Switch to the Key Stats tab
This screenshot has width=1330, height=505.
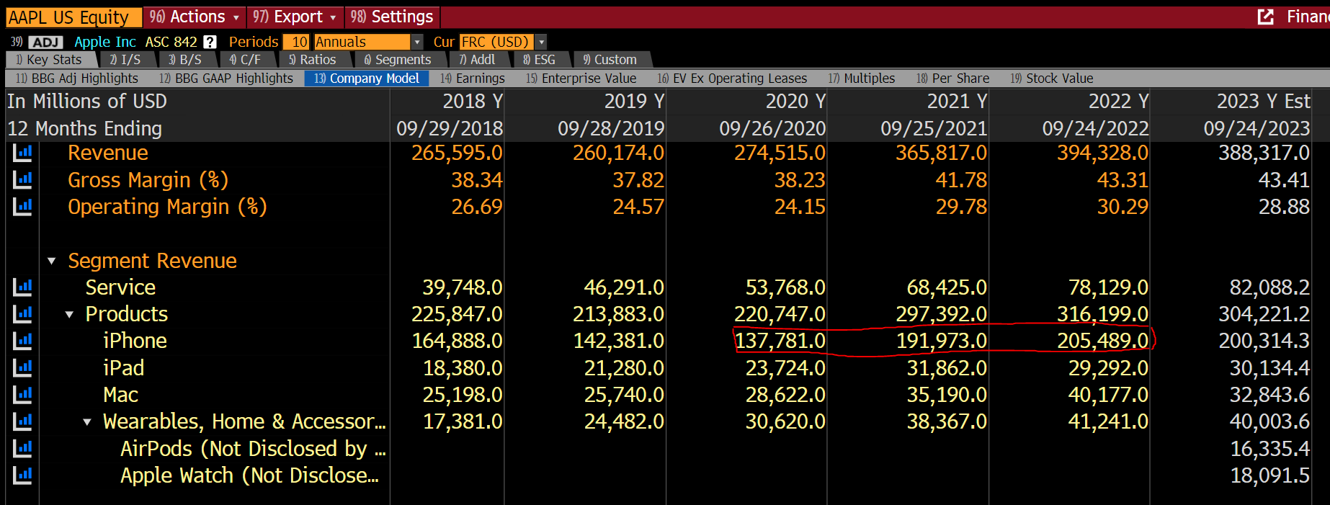click(x=49, y=60)
